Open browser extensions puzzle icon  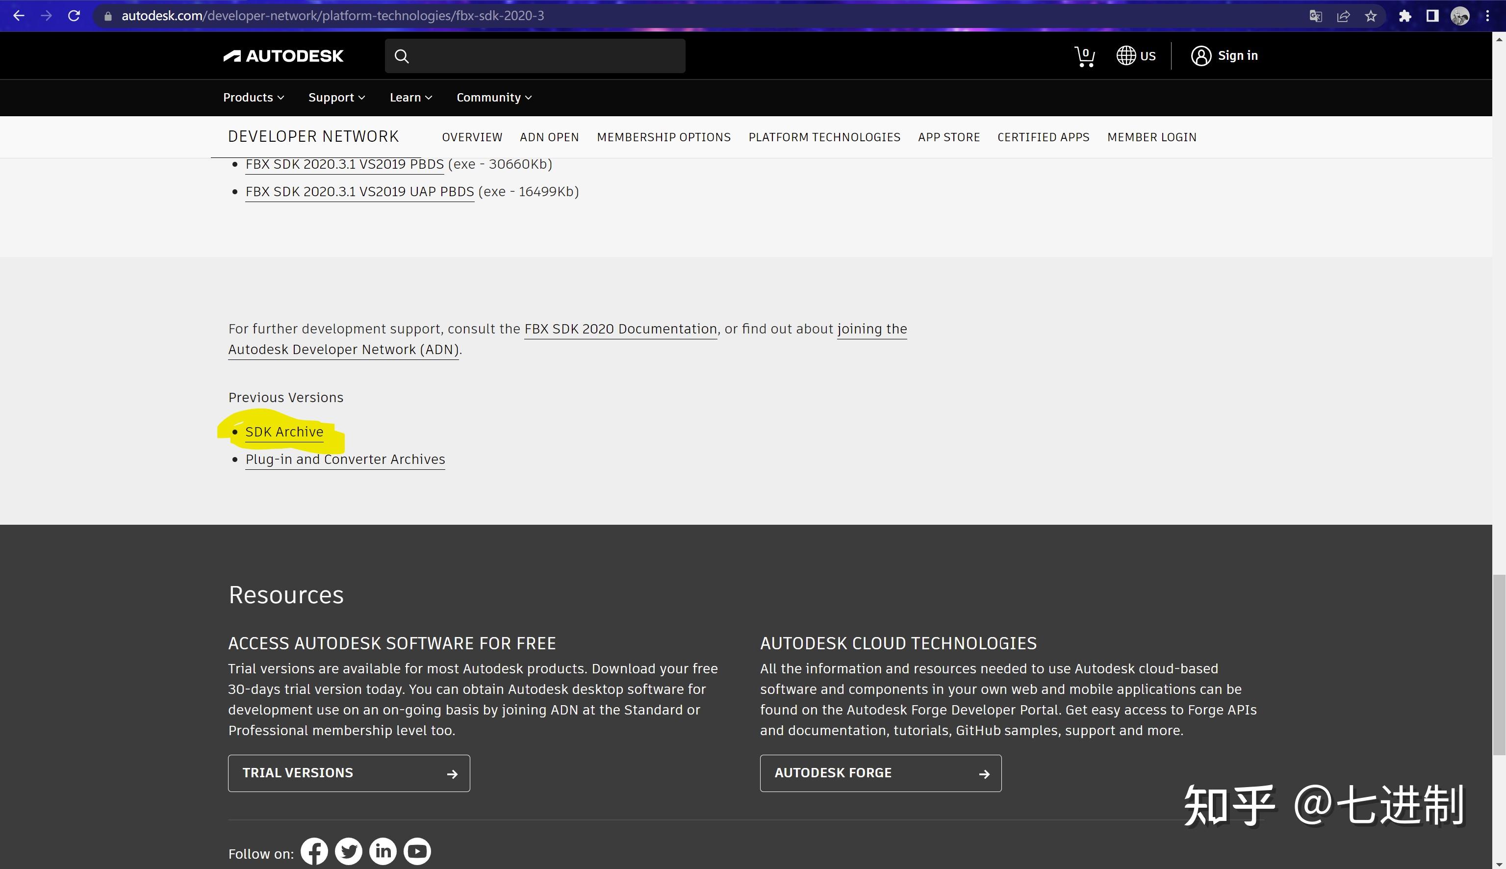click(x=1404, y=16)
